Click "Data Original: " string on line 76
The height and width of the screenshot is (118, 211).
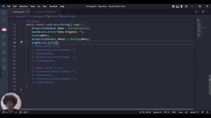(x=69, y=32)
